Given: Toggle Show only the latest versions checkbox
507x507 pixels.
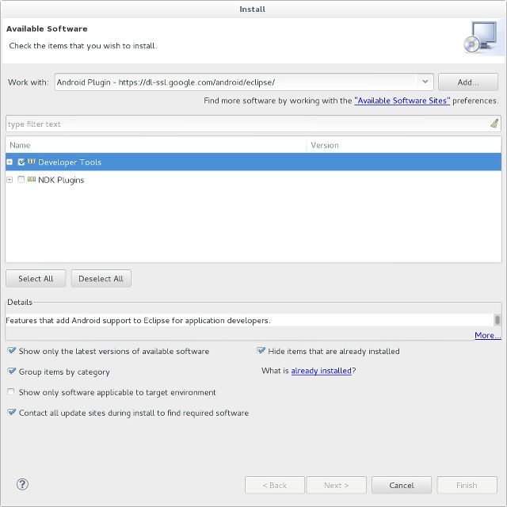Looking at the screenshot, I should tap(11, 351).
